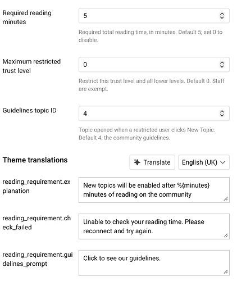Viewport: 246px width, 281px height.
Task: Open the English (UK) language dropdown
Action: (x=204, y=162)
